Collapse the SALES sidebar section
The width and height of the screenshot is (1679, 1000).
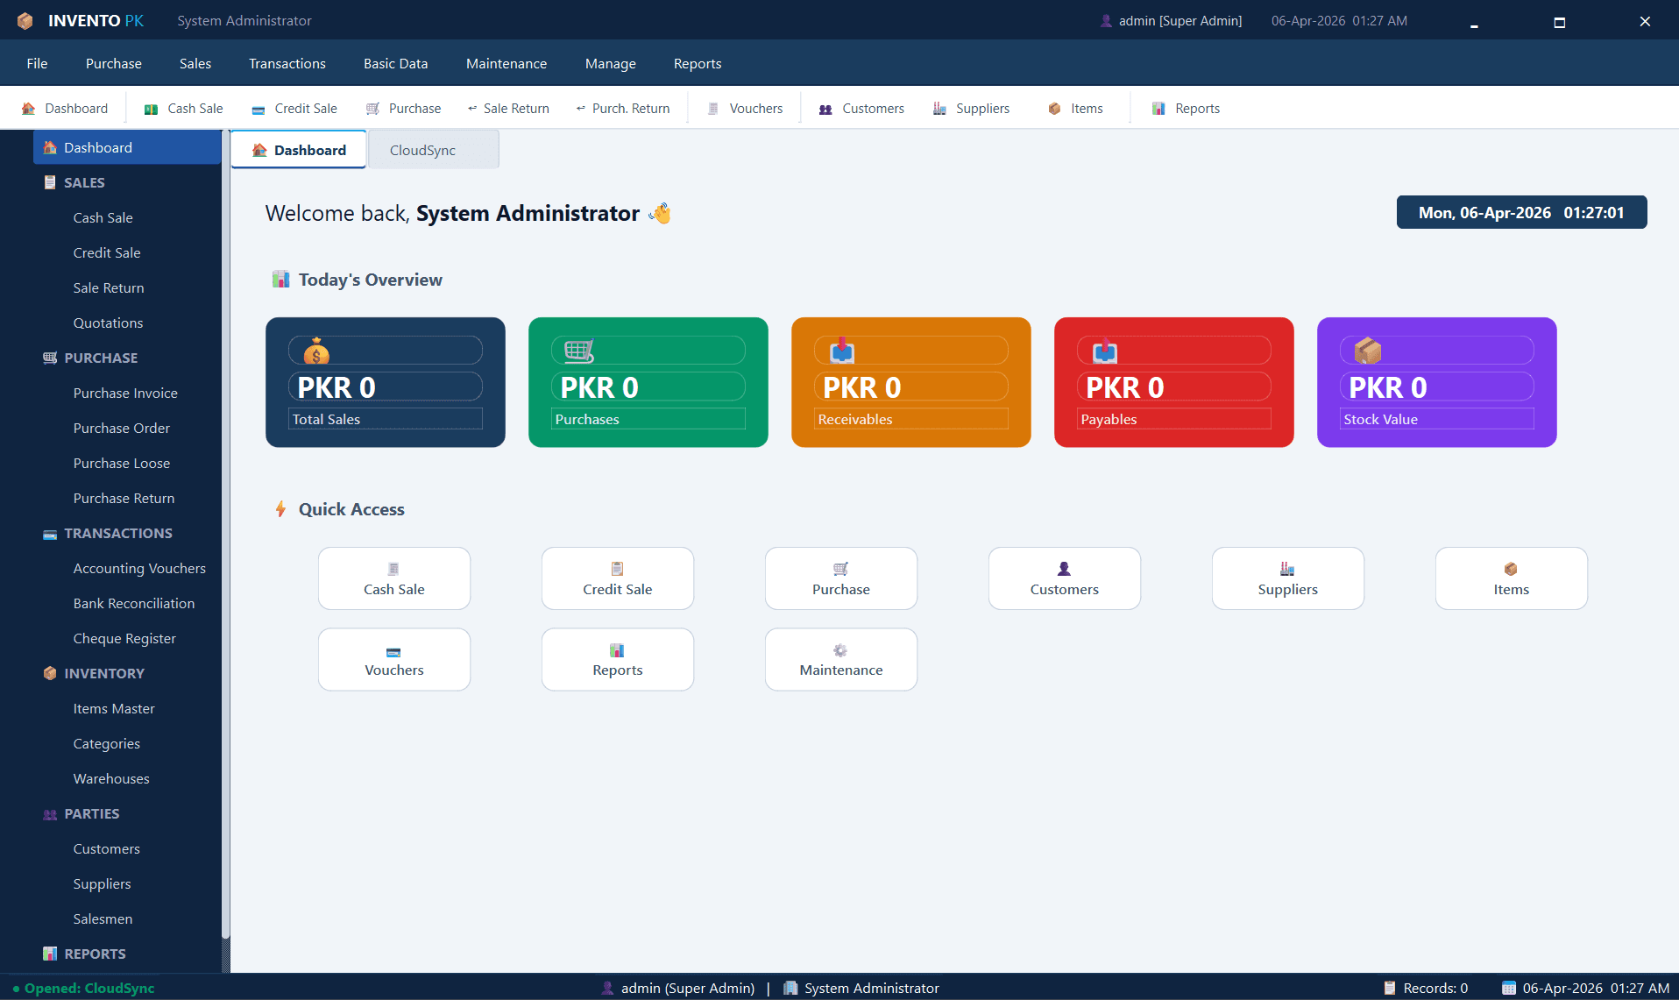pos(84,182)
